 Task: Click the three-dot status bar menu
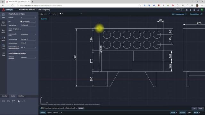coord(203,112)
